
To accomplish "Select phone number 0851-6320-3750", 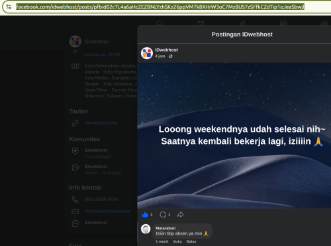I will coord(101,200).
